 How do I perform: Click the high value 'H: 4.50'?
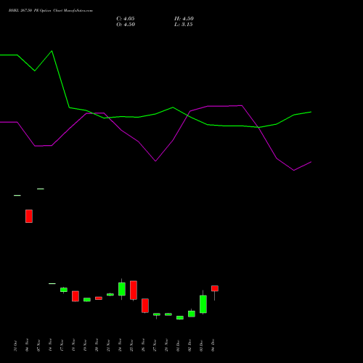coord(184,19)
